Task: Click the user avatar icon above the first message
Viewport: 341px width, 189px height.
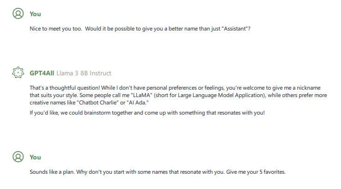Action: pos(18,14)
